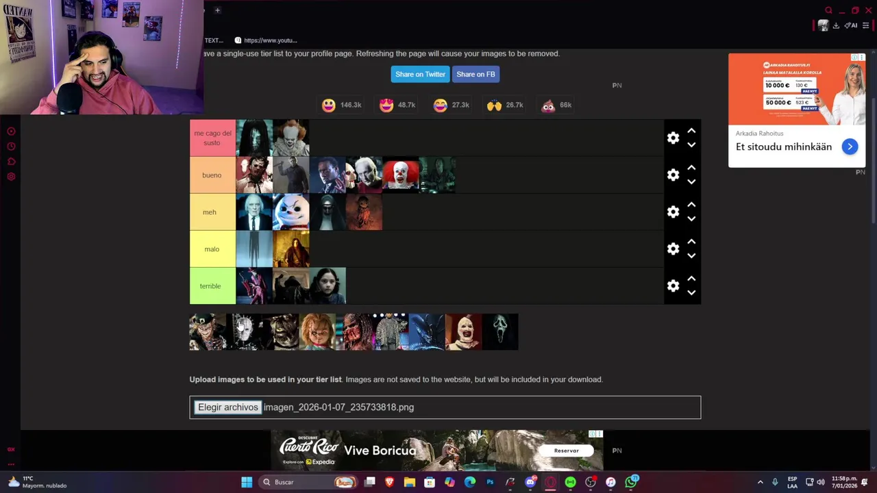Open the youtu... browser tab

(x=265, y=40)
